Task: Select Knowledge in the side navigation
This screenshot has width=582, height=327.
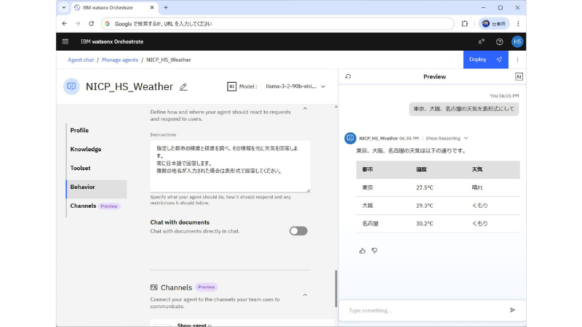Action: coord(86,149)
